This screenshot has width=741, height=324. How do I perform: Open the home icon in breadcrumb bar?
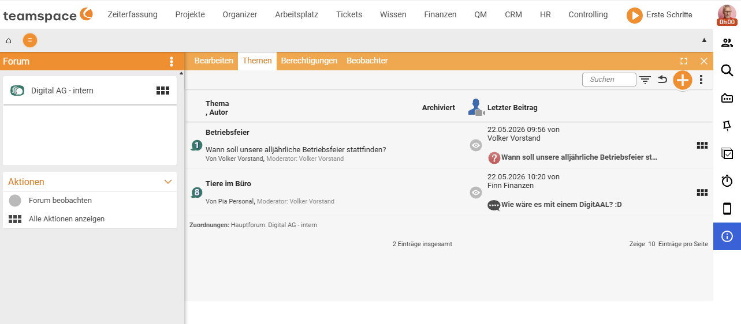[9, 40]
